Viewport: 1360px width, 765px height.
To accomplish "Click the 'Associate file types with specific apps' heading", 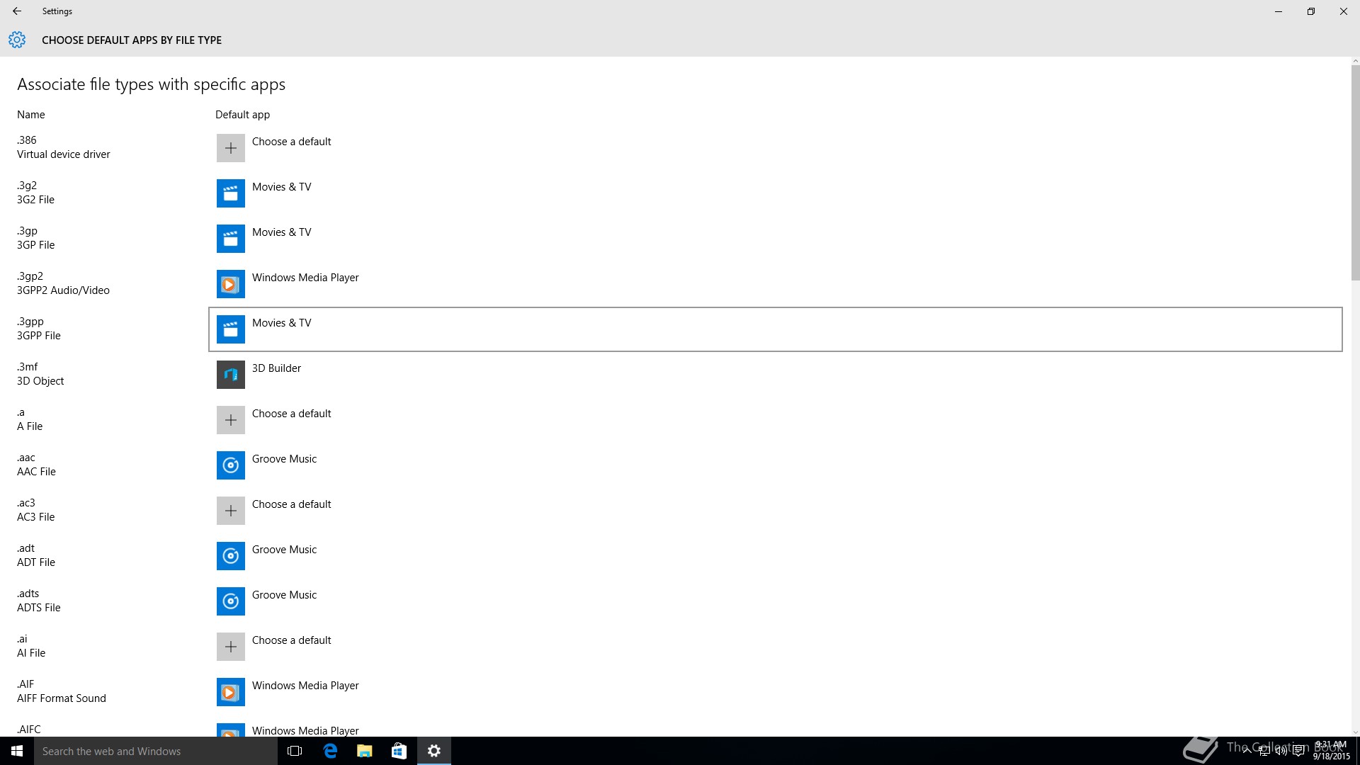I will pos(151,84).
